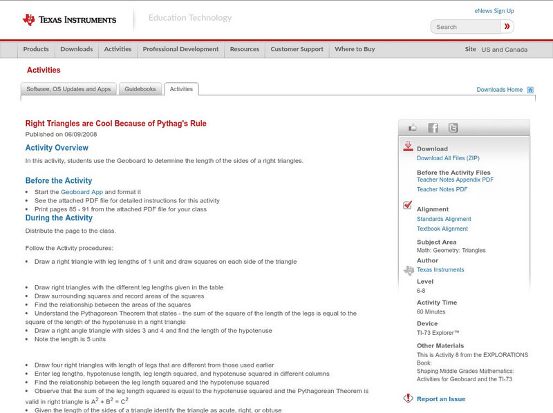The height and width of the screenshot is (413, 553).
Task: Open the Software, OS Updates and Apps tab
Action: pyautogui.click(x=68, y=88)
